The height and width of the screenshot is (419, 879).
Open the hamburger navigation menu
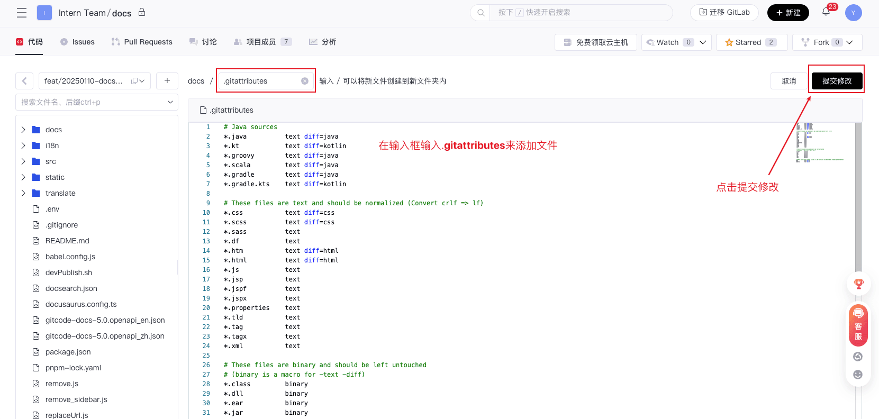click(x=22, y=13)
